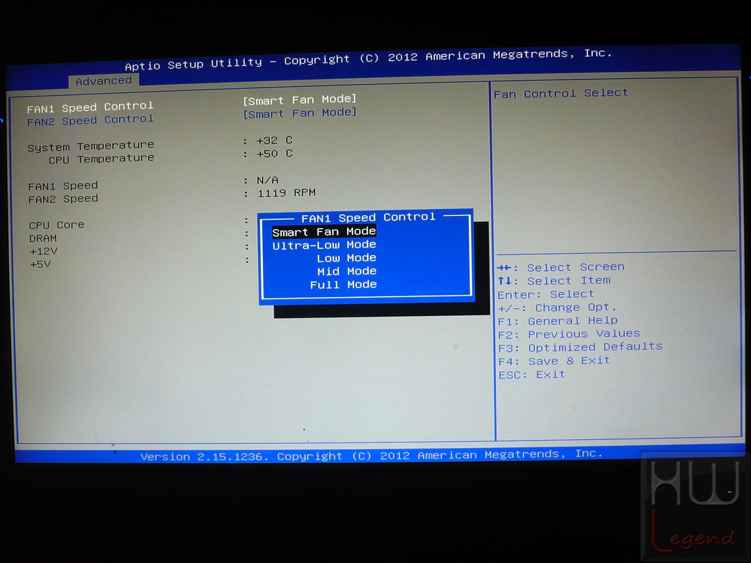751x563 pixels.
Task: Click the +32 C temperature value
Action: point(274,140)
